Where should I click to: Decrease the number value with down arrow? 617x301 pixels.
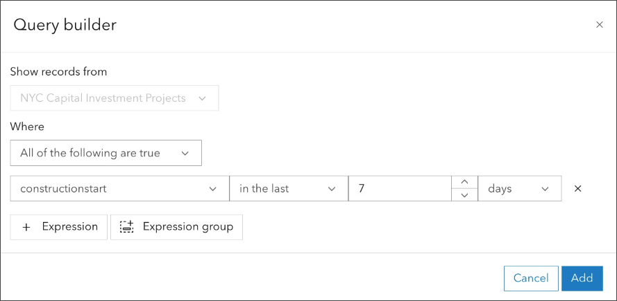[464, 195]
